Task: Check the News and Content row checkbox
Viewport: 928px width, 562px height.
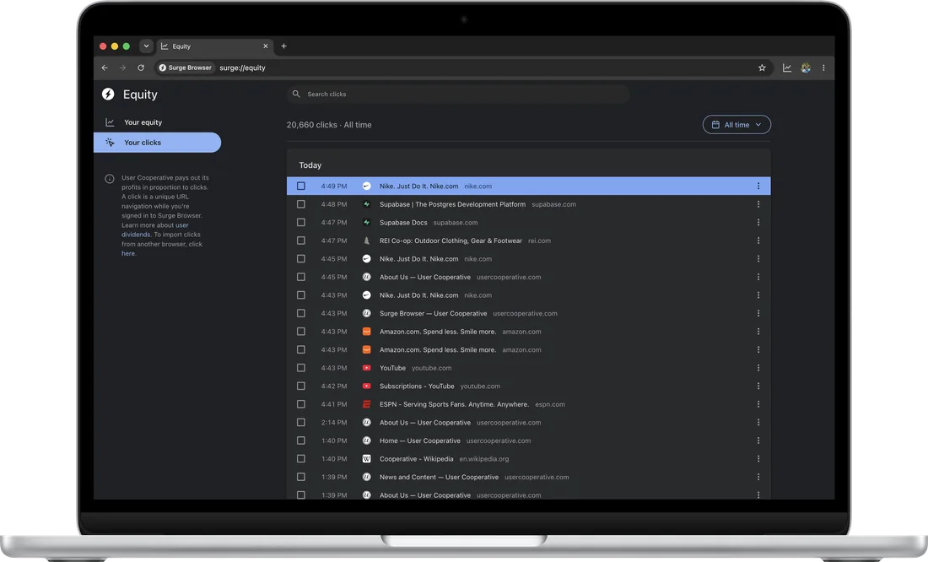Action: [300, 478]
